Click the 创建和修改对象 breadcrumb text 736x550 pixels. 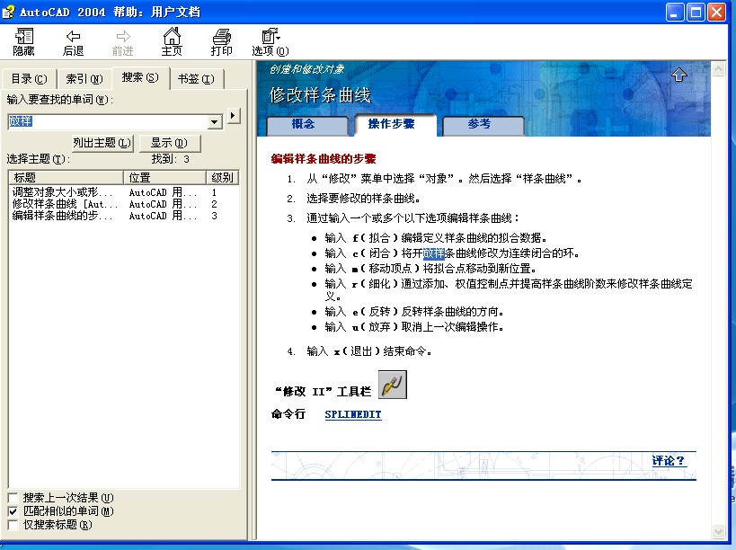pos(306,69)
